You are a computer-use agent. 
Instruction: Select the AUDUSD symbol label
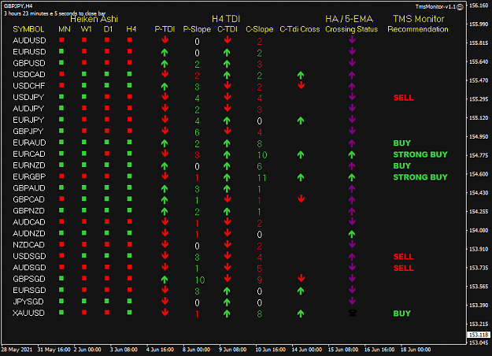(29, 40)
